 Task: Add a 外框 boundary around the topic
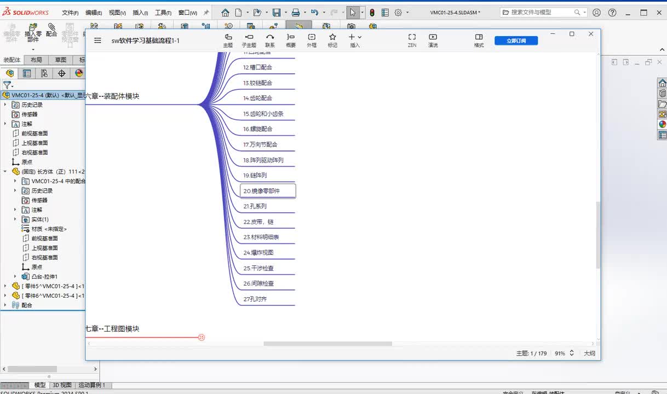tap(312, 40)
